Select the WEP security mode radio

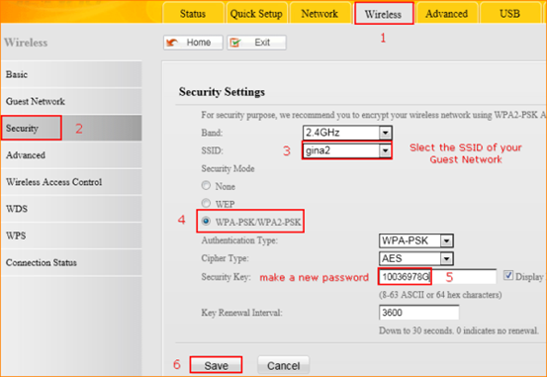tap(206, 203)
